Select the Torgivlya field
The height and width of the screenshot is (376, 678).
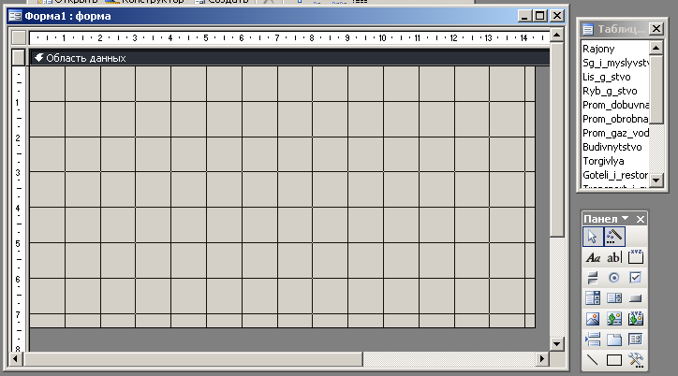click(x=614, y=161)
